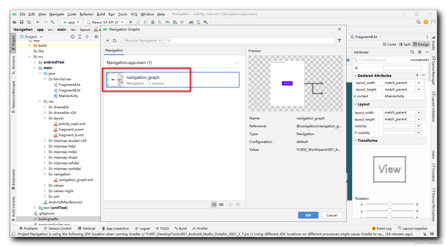This screenshot has height=247, width=447.
Task: Collapse the Declared Attributes section
Action: point(356,76)
